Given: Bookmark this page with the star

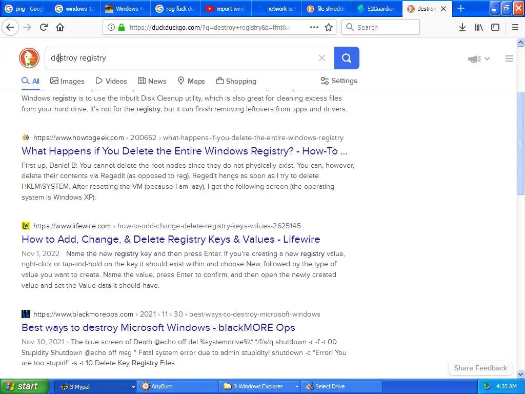Looking at the screenshot, I should tap(329, 27).
